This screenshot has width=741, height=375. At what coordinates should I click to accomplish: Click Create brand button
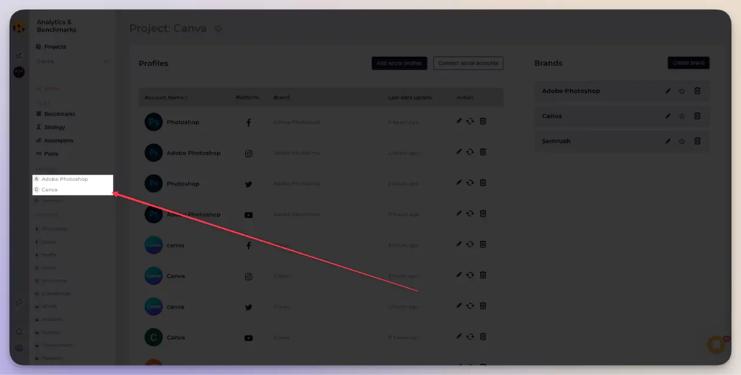click(689, 62)
